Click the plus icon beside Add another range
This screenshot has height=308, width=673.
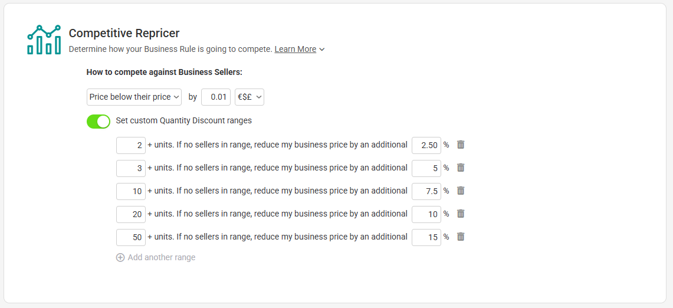click(x=120, y=258)
